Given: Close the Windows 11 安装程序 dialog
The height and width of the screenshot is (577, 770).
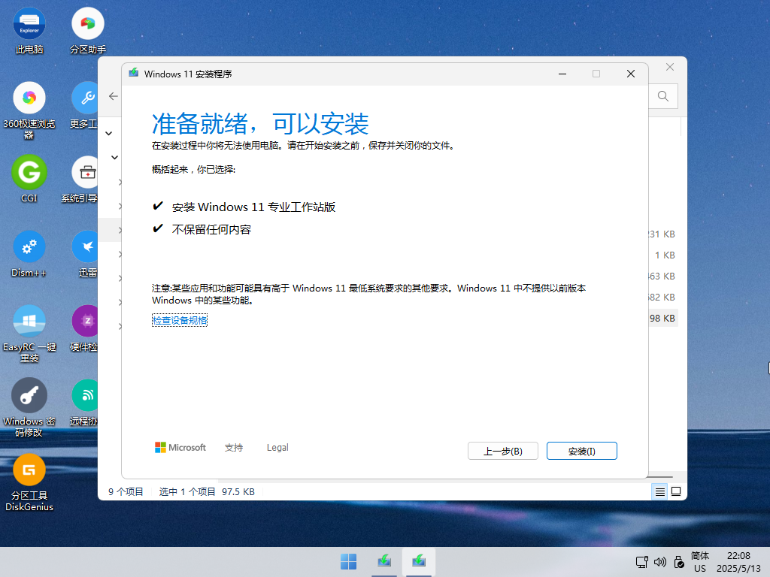Looking at the screenshot, I should point(631,74).
